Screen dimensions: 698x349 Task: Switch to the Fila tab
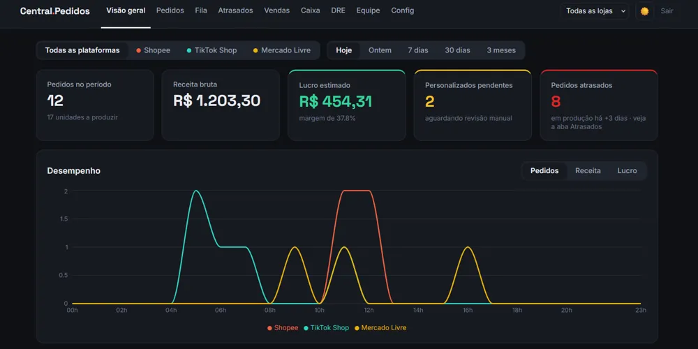(201, 10)
